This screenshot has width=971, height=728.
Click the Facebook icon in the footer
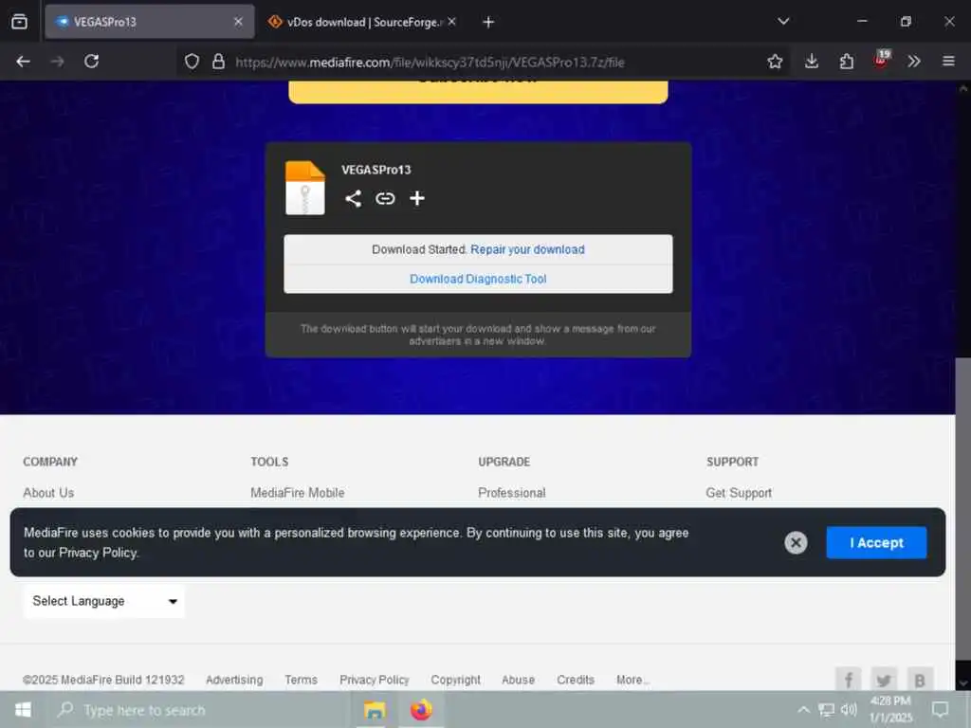coord(849,680)
